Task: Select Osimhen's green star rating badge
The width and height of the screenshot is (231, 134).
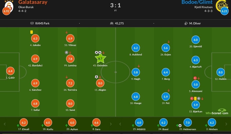Action: 100,59
